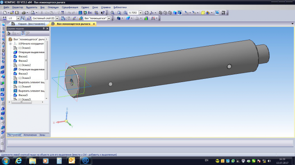The image size is (295, 165).
Task: Open the Библиотеки menu
Action: click(120, 7)
